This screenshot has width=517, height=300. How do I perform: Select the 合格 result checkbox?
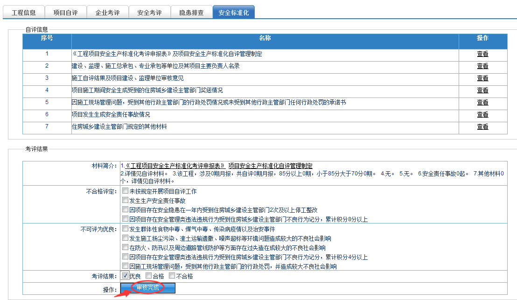148,276
